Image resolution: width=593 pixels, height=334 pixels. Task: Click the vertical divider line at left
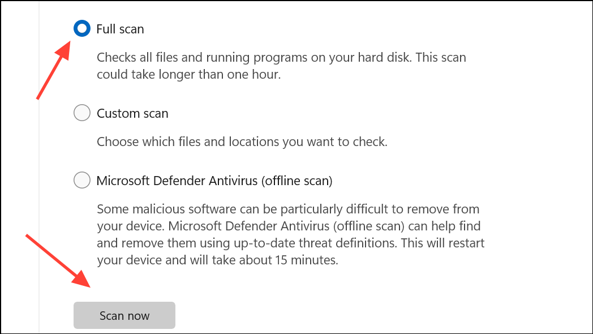(40, 167)
